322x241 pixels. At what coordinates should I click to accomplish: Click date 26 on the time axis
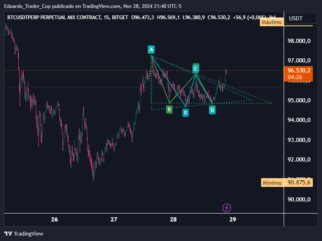coord(54,219)
